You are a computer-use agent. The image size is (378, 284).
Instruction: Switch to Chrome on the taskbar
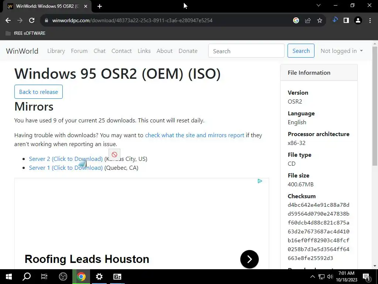[81, 277]
